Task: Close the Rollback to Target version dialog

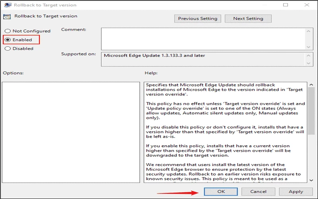Action: [x=307, y=5]
